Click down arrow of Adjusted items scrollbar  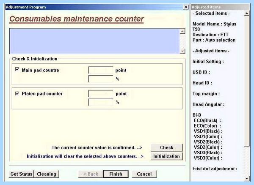[x=246, y=178]
